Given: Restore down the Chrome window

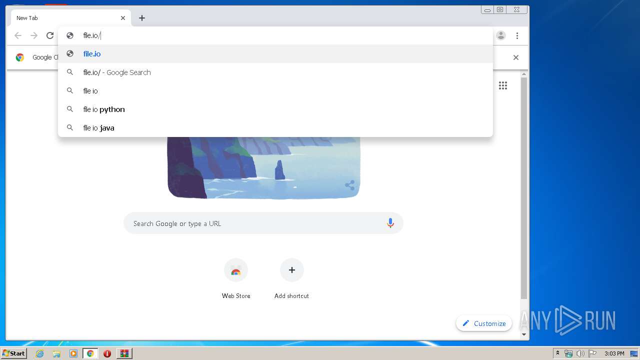Looking at the screenshot, I should 500,9.
